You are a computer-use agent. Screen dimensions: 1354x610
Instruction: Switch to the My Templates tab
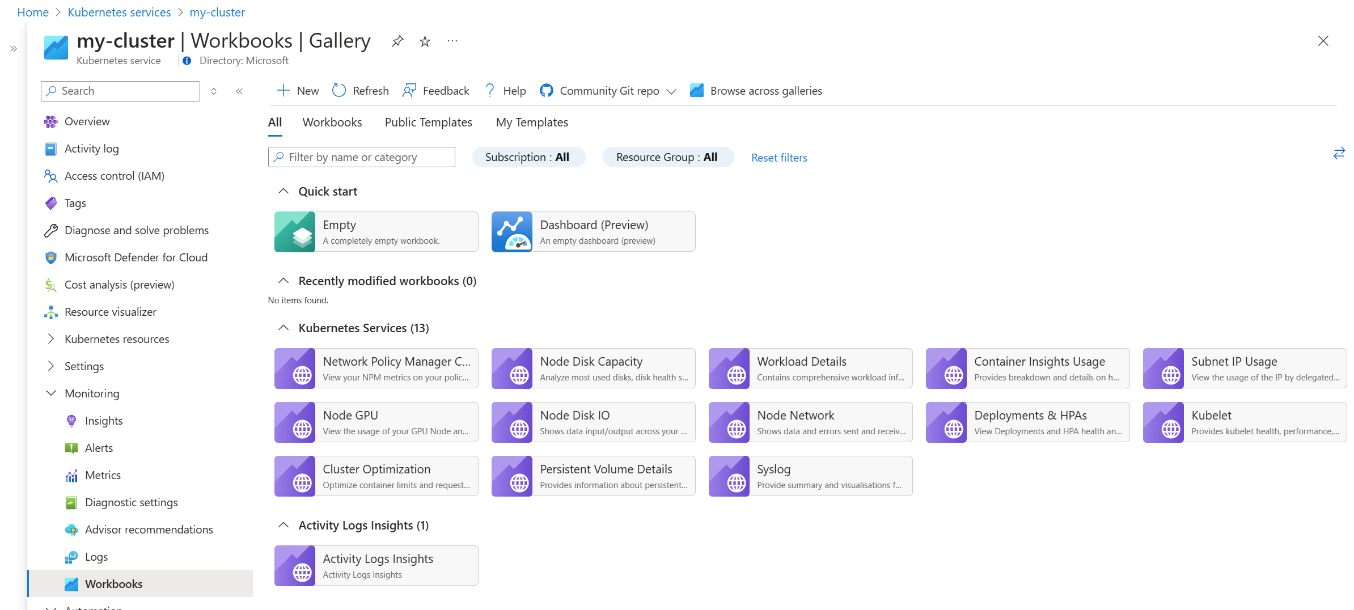tap(532, 122)
